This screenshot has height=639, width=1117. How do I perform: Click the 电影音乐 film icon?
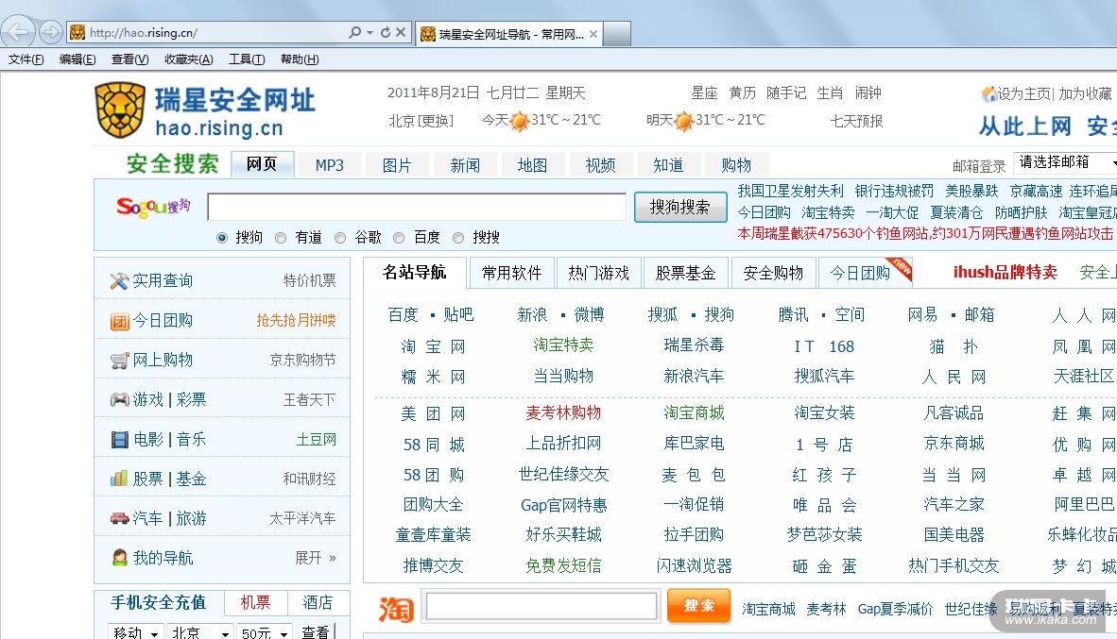pos(120,440)
